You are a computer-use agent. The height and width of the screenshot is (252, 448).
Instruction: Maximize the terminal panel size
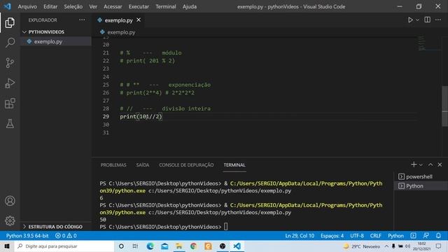430,164
